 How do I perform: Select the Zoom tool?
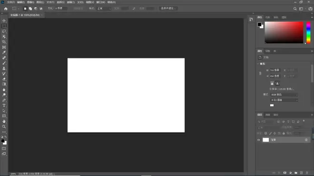tap(4, 127)
